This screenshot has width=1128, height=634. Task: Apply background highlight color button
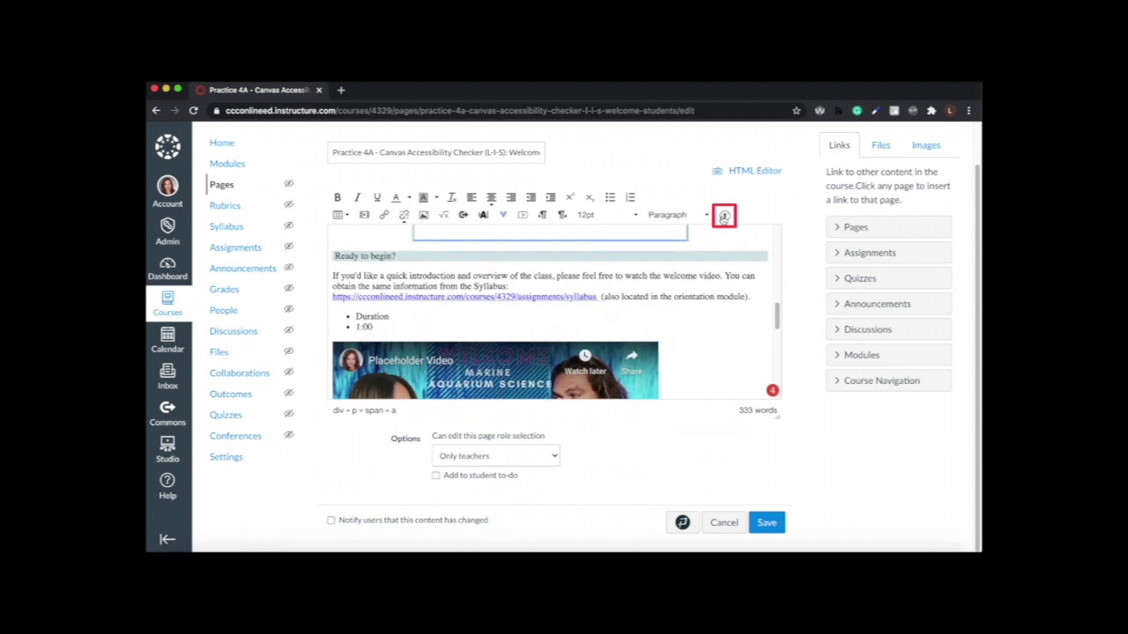(423, 197)
